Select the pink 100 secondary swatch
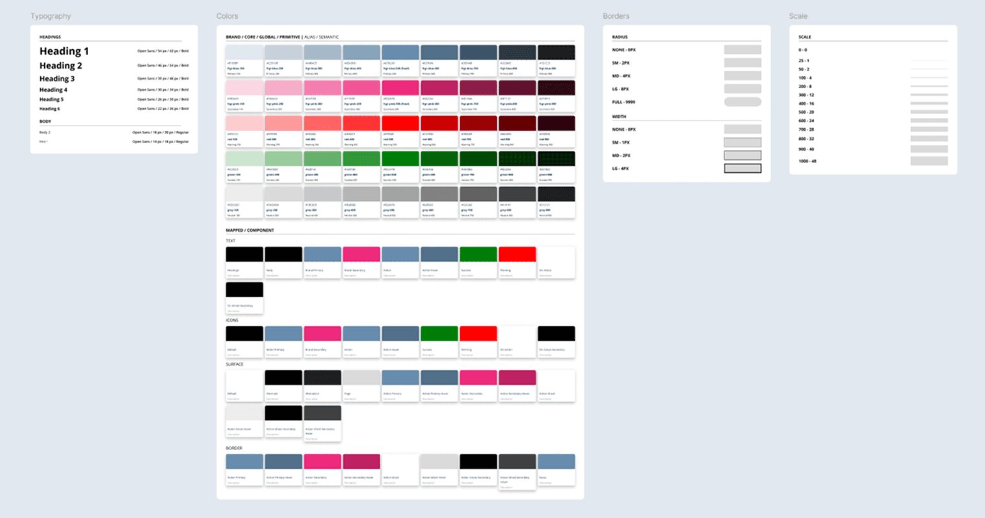The width and height of the screenshot is (985, 518). [244, 96]
